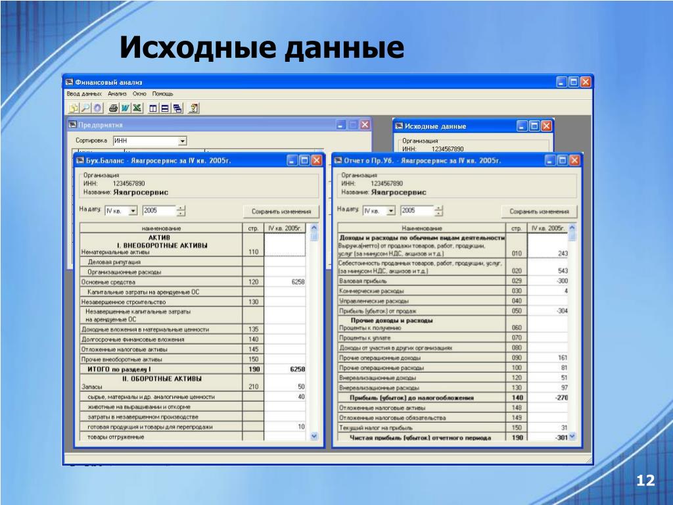Click year 2005 field in Отчет о Пр.Уб. window
Viewport: 673px width, 505px height.
[x=417, y=211]
